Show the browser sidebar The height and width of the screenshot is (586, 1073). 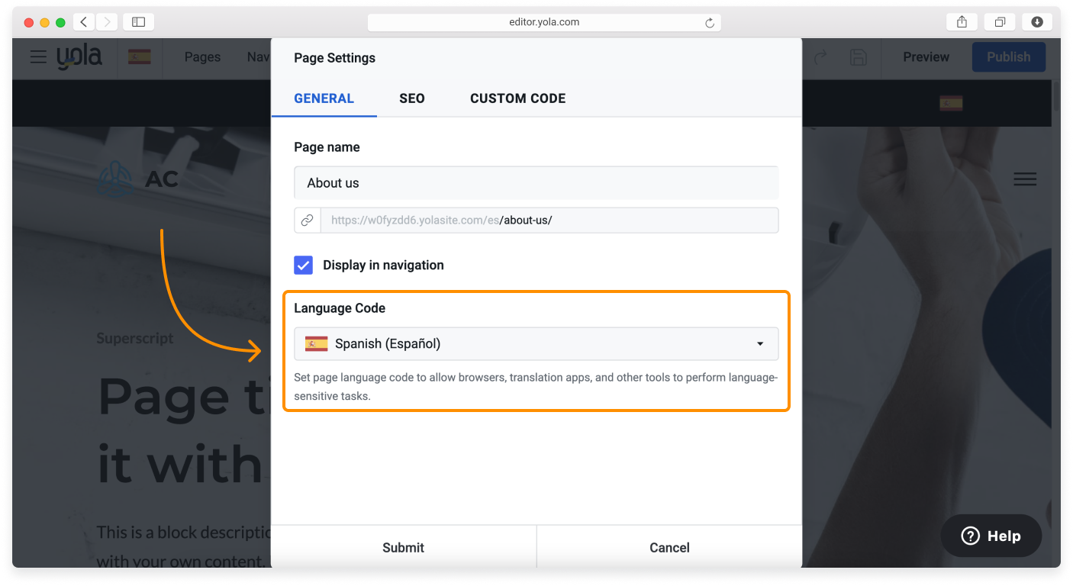[x=138, y=22]
